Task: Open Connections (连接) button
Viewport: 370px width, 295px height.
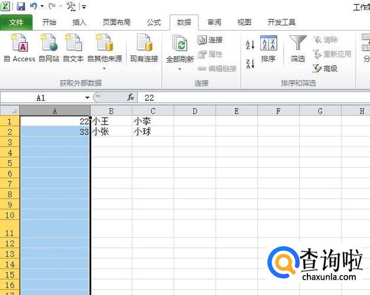Action: (210, 40)
